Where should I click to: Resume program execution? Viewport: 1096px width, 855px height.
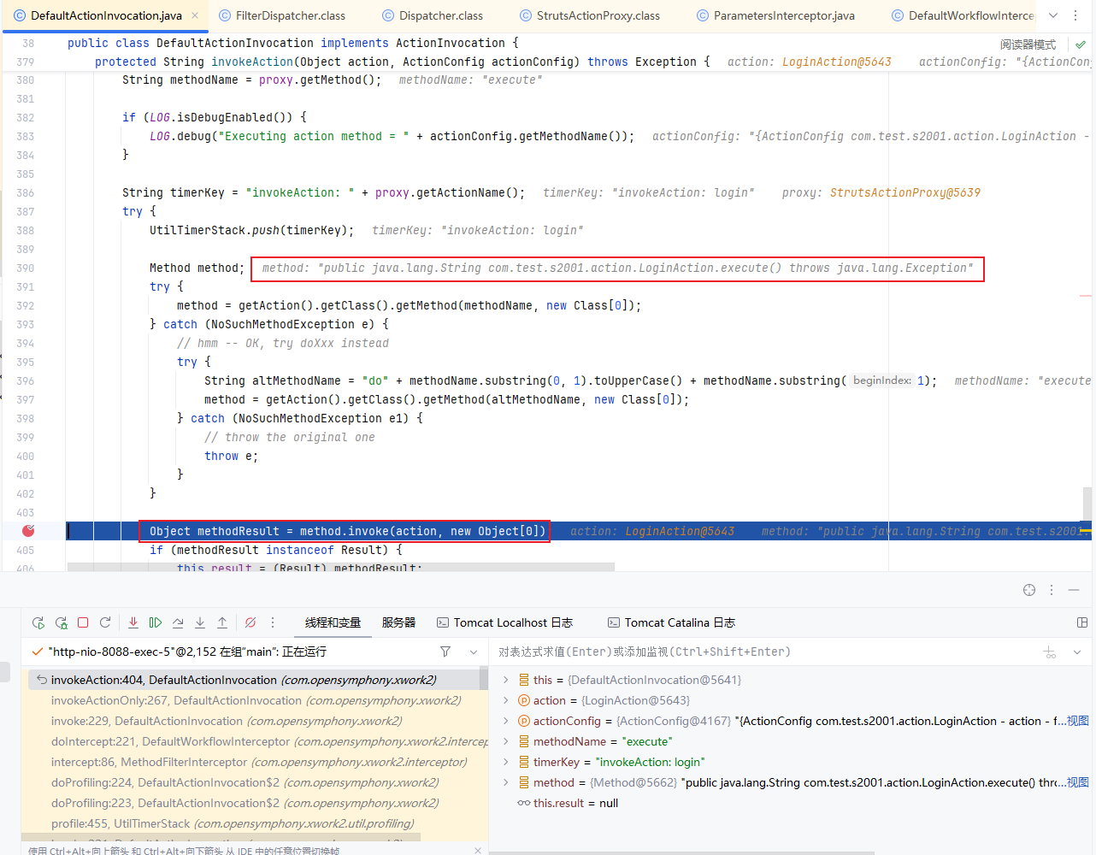coord(156,622)
